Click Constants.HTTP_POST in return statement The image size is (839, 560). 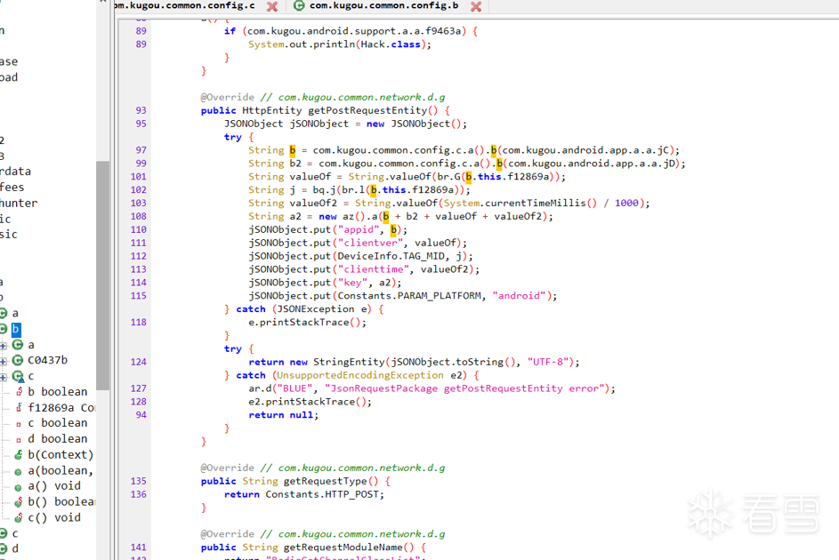pyautogui.click(x=321, y=494)
